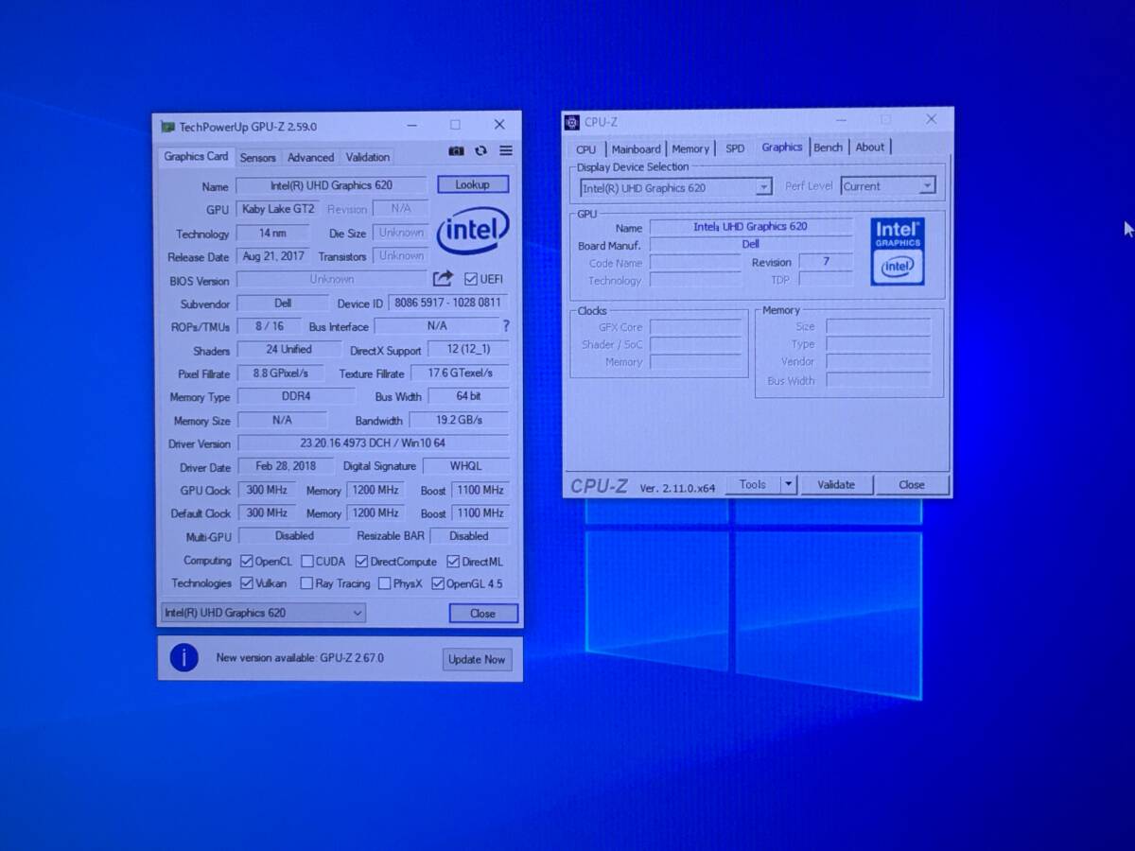1135x851 pixels.
Task: Open Display Device Selection dropdown in CPU-Z
Action: coord(675,187)
